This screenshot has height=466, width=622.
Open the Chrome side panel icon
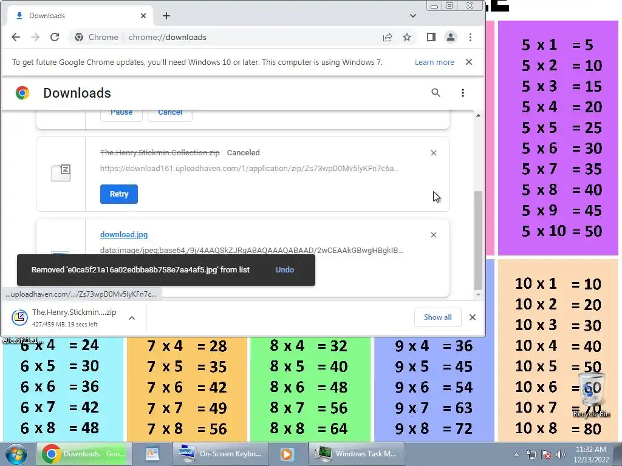pos(431,37)
